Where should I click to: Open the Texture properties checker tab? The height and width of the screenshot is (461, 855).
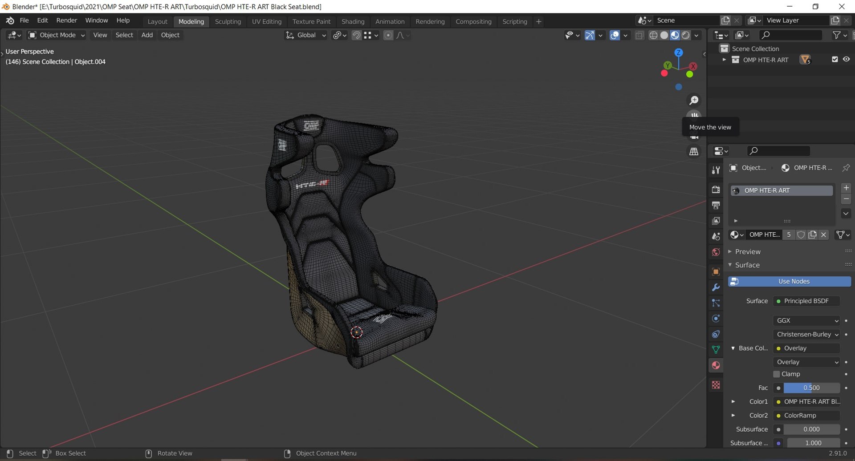pyautogui.click(x=716, y=385)
